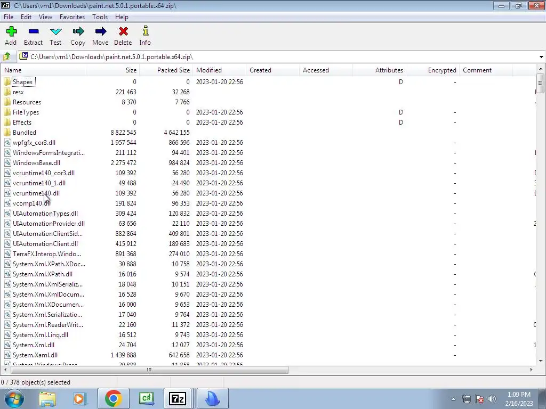Click the Extract toolbar icon
Screen dimensions: 546x409
(x=34, y=31)
